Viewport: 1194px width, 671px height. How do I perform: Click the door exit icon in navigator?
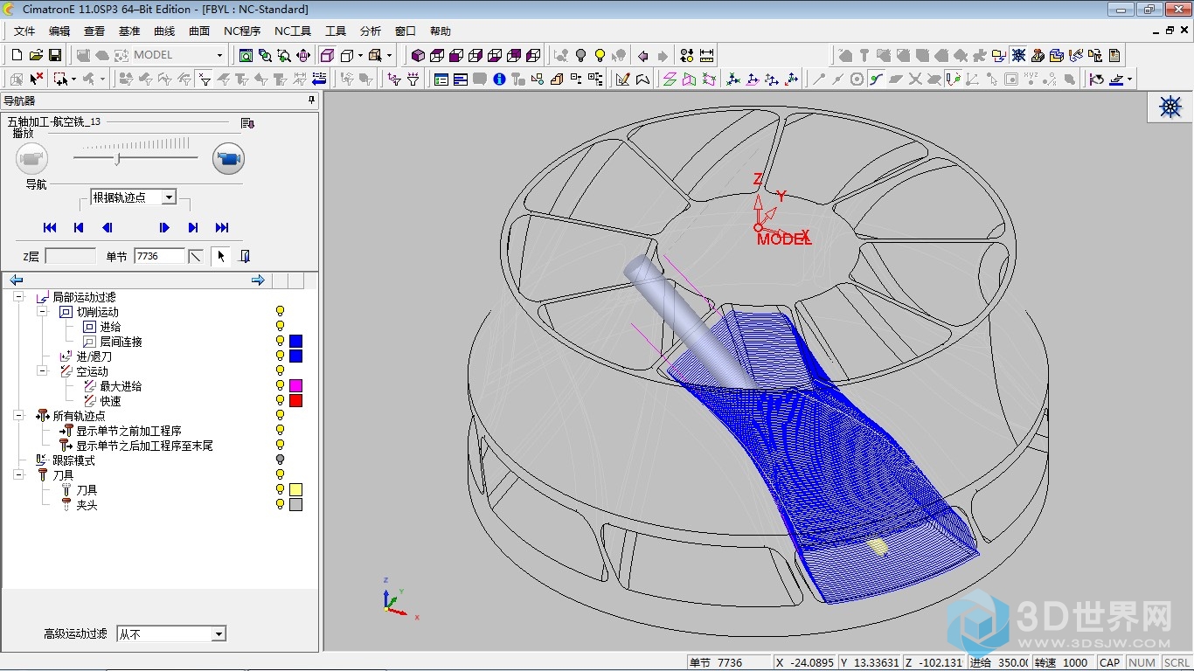(x=245, y=256)
